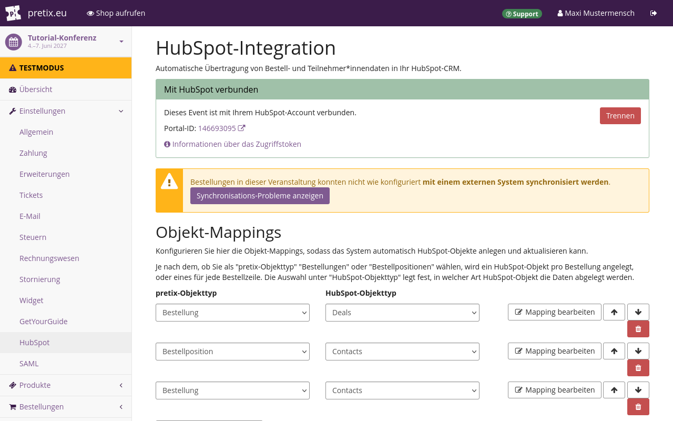Move the Bestellung–Contacts mapping down
Viewport: 673px width, 421px height.
coord(638,390)
